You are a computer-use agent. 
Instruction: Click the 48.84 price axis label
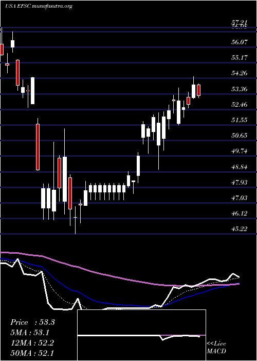click(240, 167)
